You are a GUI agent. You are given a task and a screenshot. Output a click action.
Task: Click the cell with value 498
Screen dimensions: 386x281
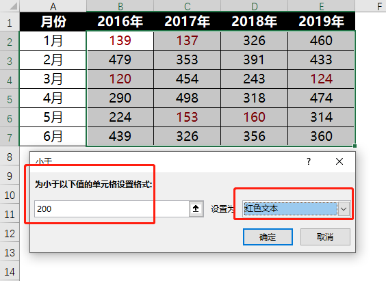point(188,98)
